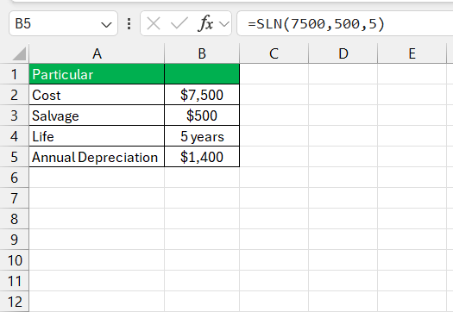Select row 4 header
Screen dimensions: 453x312
pyautogui.click(x=15, y=136)
